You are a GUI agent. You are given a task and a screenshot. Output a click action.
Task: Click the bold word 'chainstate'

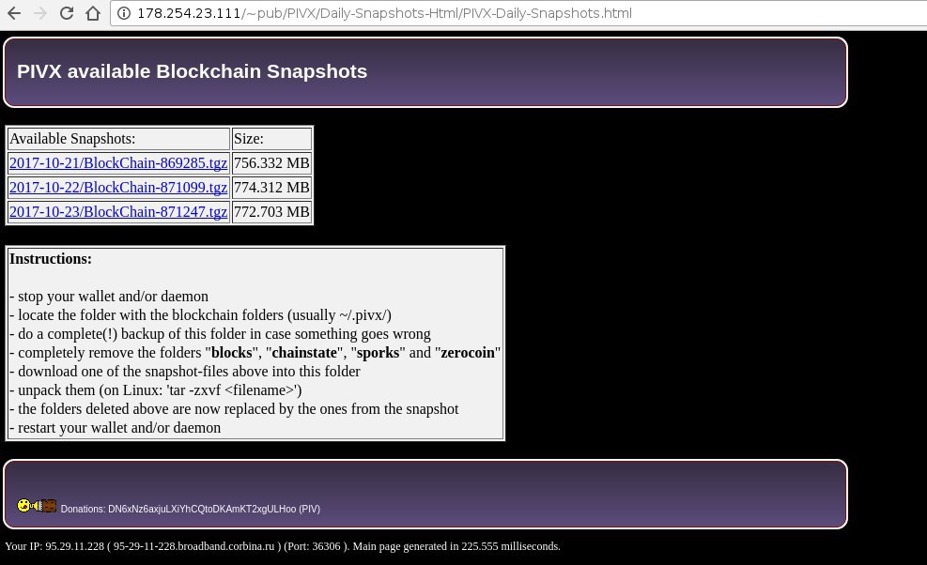point(304,353)
